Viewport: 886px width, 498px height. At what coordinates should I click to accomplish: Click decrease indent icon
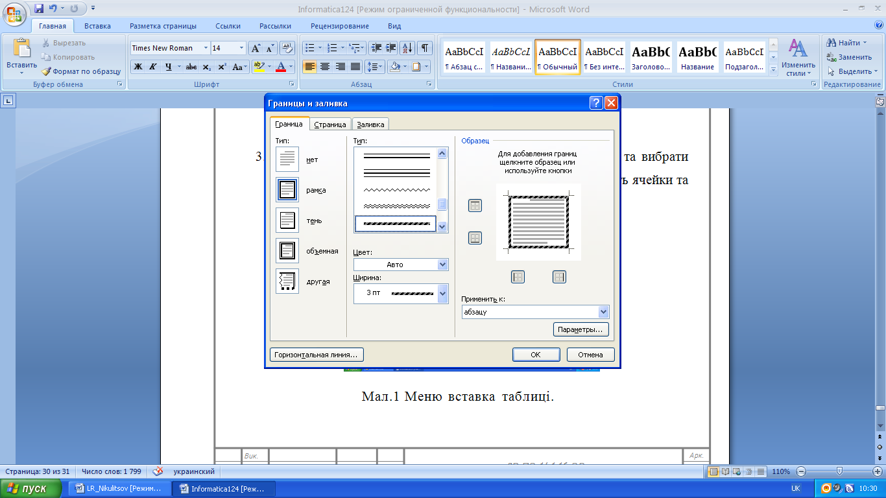(x=376, y=48)
